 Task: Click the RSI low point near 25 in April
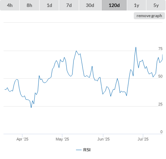[x=31, y=108]
